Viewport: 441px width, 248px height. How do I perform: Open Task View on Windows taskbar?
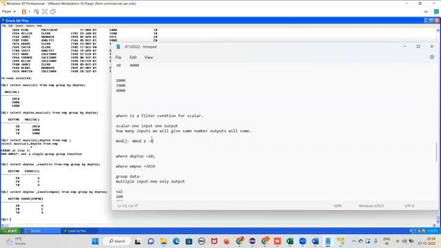[x=138, y=241]
